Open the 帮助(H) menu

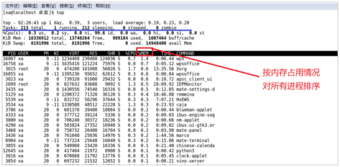coord(103,6)
